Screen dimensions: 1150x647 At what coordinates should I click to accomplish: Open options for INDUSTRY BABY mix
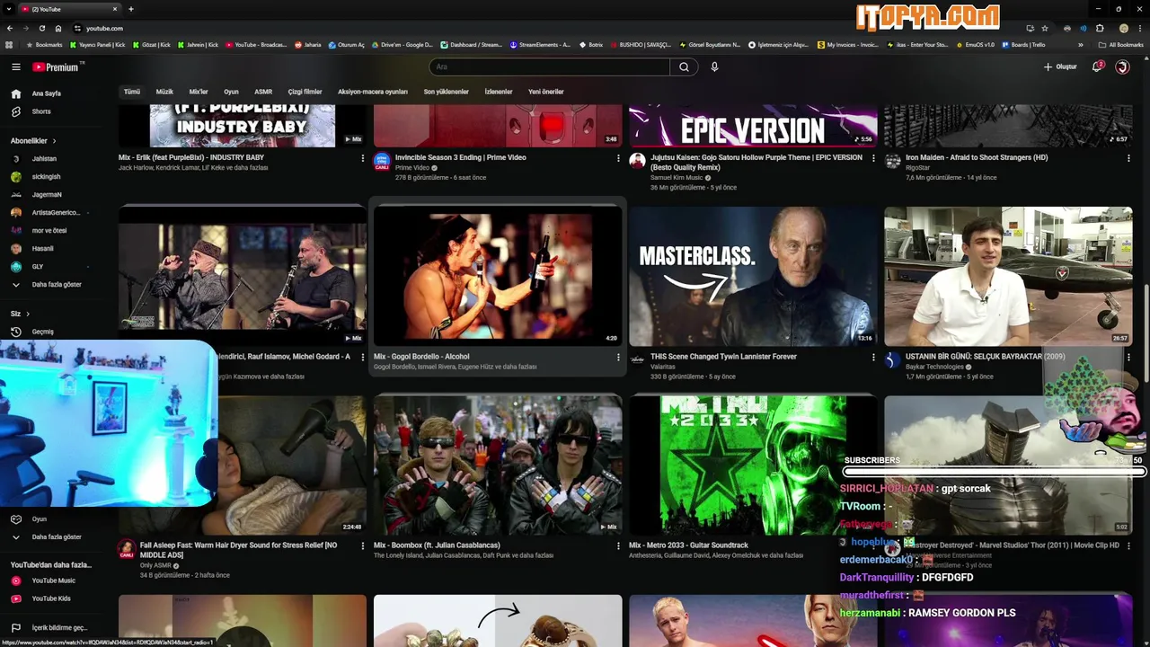point(363,158)
